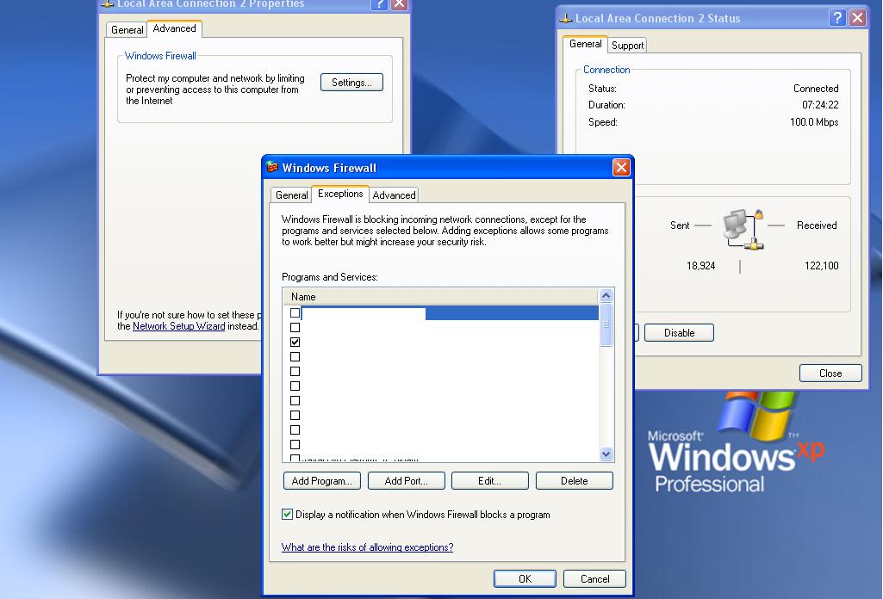The height and width of the screenshot is (599, 883).
Task: Click the received count 122,100
Action: (821, 265)
